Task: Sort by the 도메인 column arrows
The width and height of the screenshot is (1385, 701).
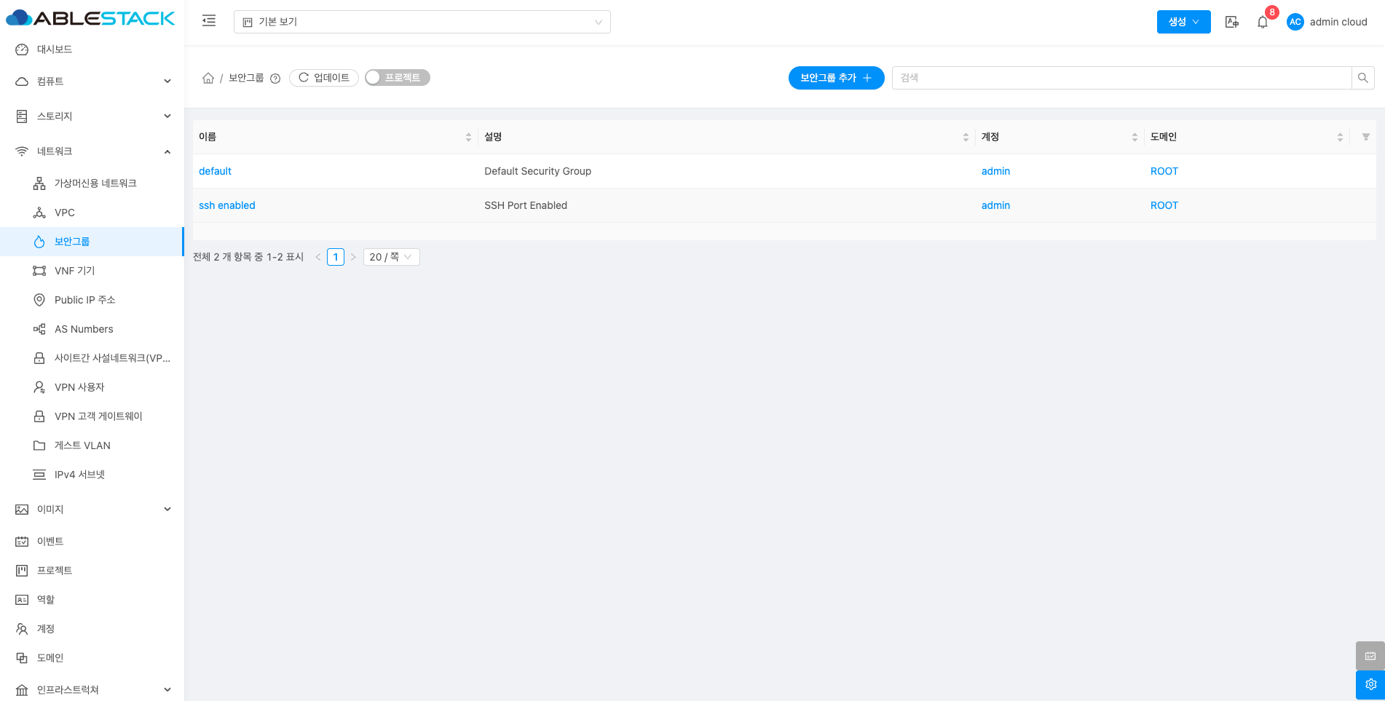Action: (1340, 137)
